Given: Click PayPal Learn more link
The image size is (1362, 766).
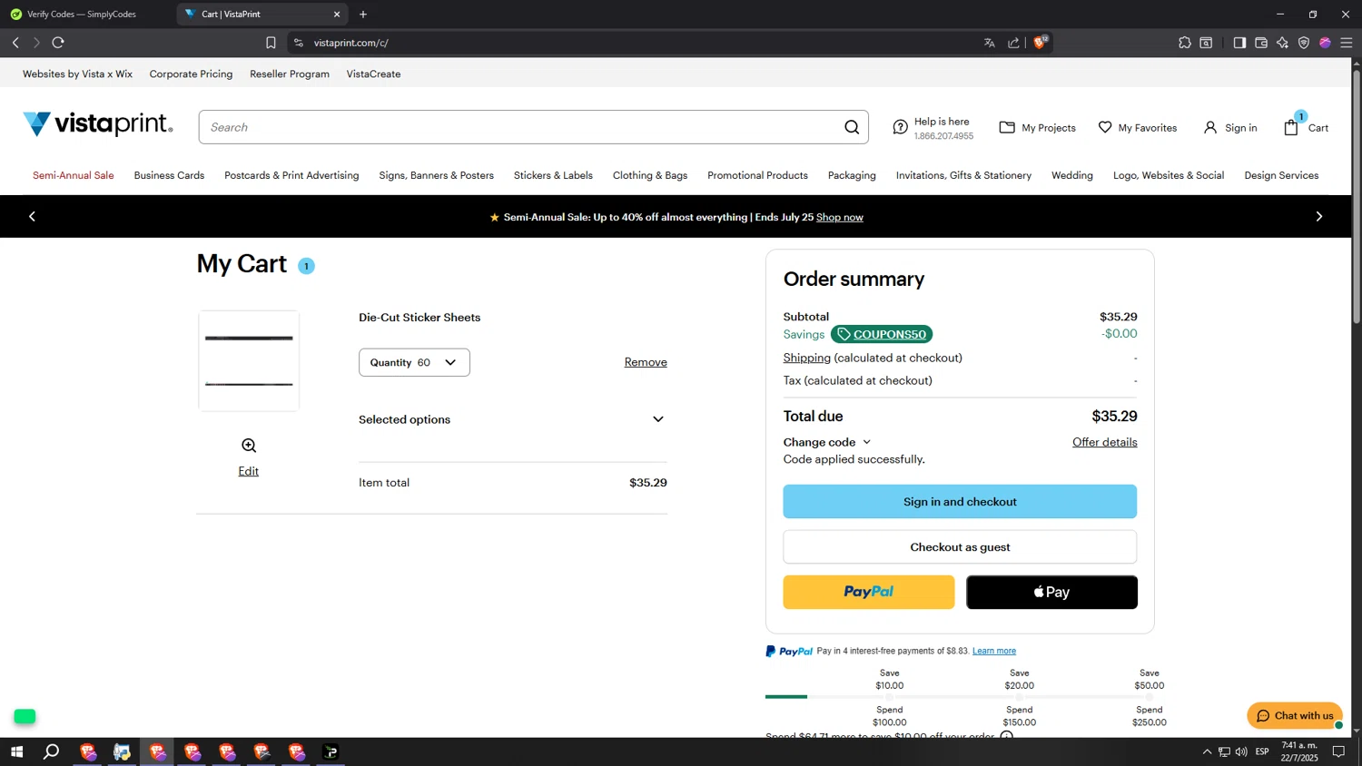Looking at the screenshot, I should tap(994, 651).
